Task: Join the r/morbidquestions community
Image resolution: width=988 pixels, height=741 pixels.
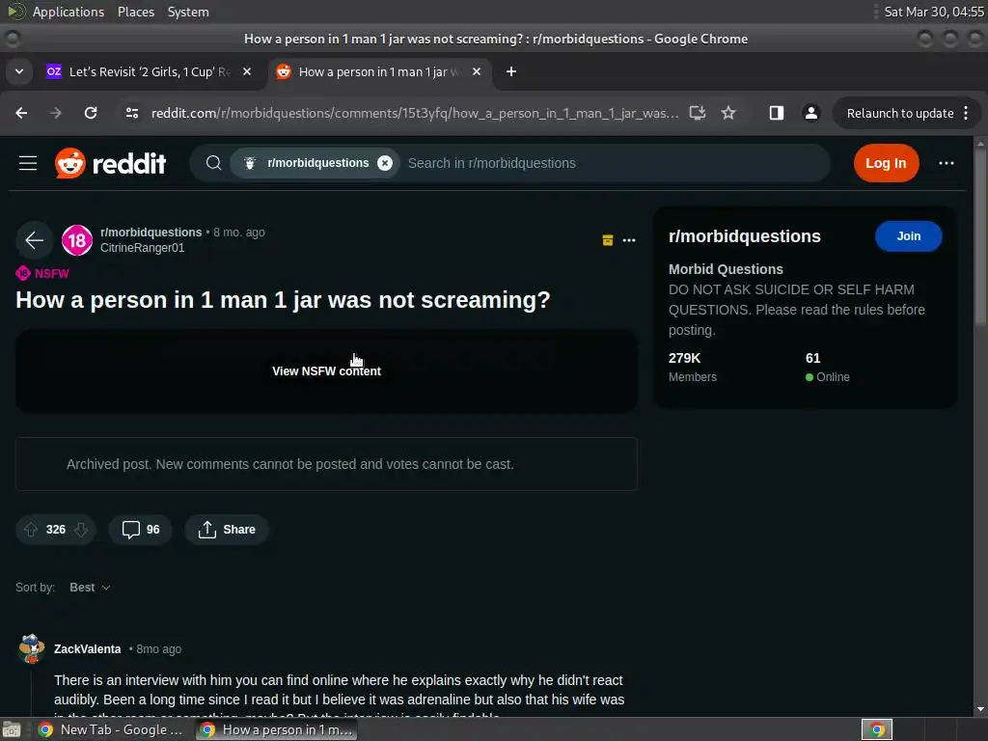Action: pos(908,236)
